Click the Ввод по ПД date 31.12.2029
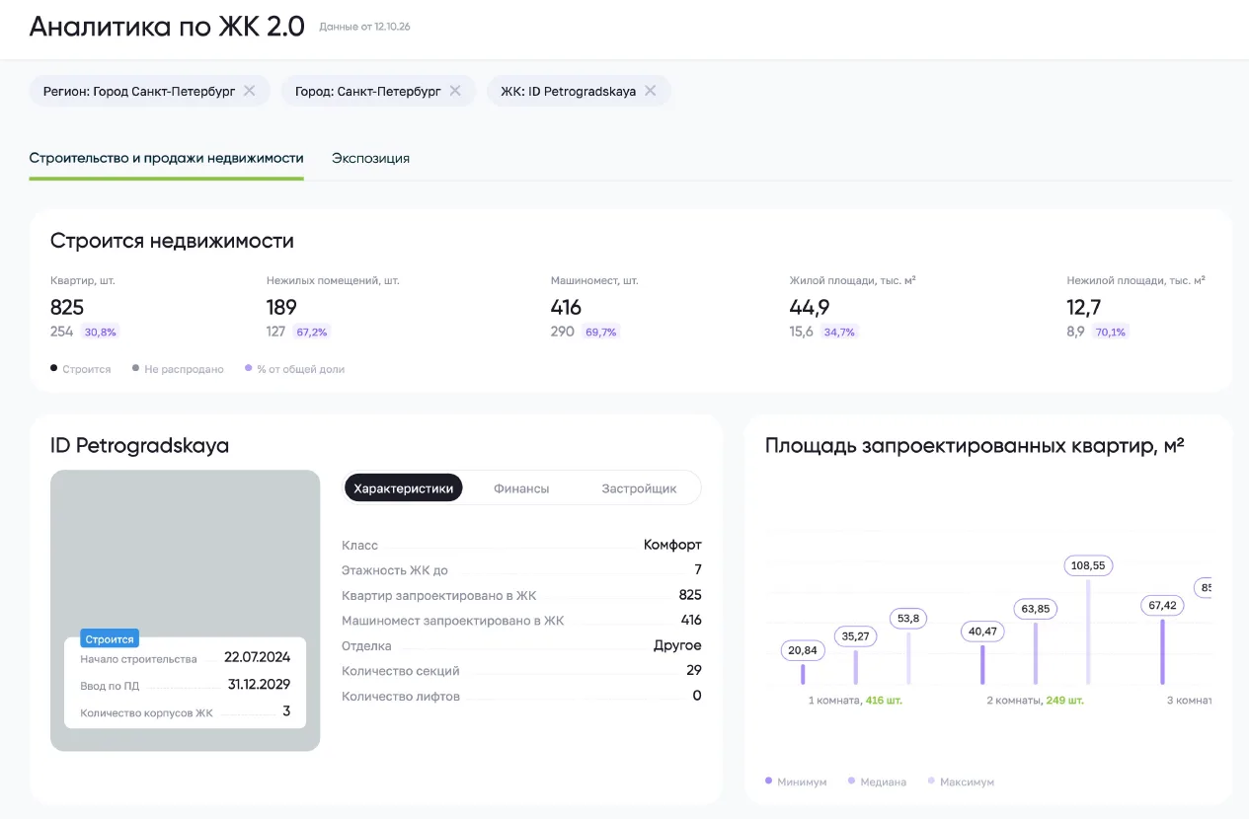Viewport: 1249px width, 819px height. (259, 684)
